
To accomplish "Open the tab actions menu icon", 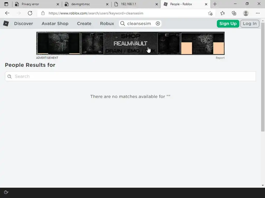I will 6,4.
